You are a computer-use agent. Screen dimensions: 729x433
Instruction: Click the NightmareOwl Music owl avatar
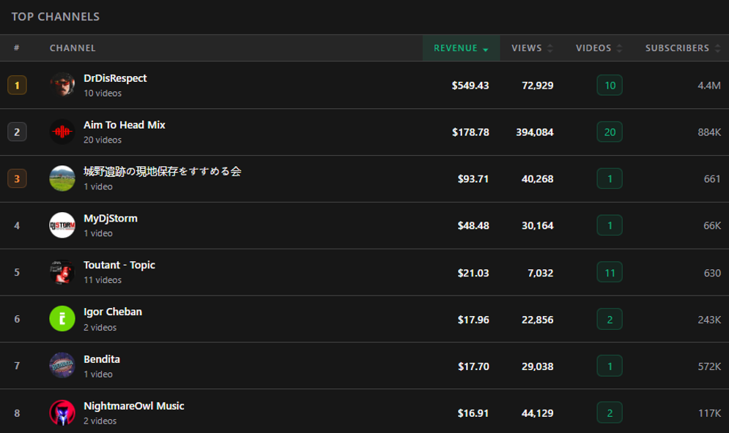point(62,412)
